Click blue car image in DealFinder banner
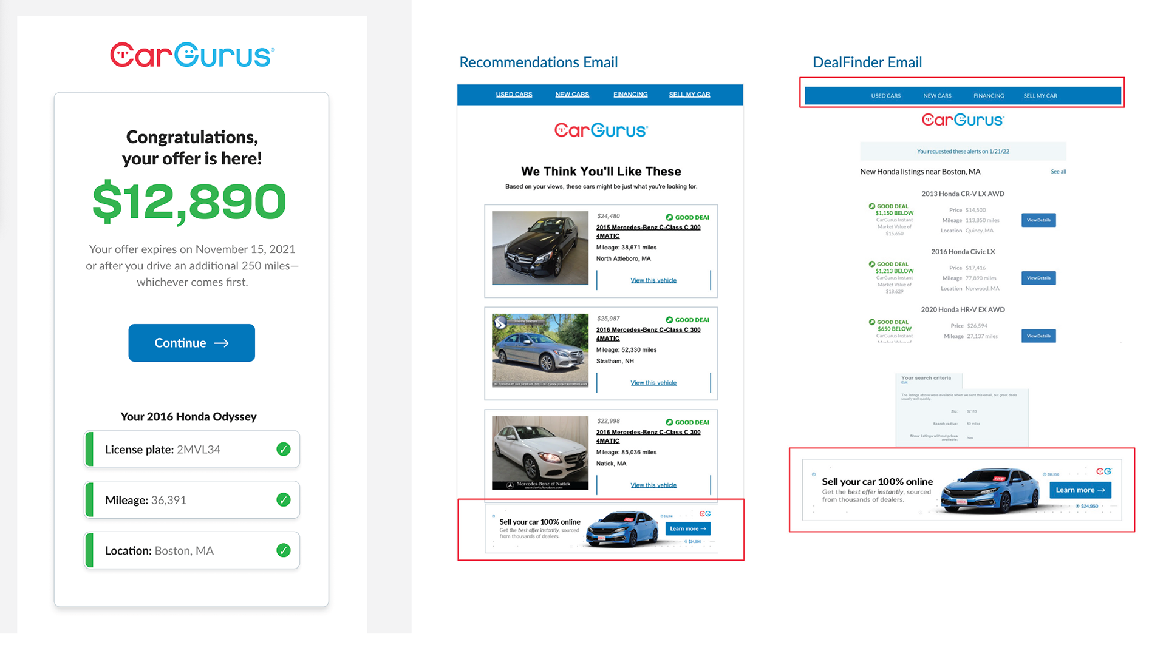Viewport: 1166px width, 648px height. [x=992, y=490]
